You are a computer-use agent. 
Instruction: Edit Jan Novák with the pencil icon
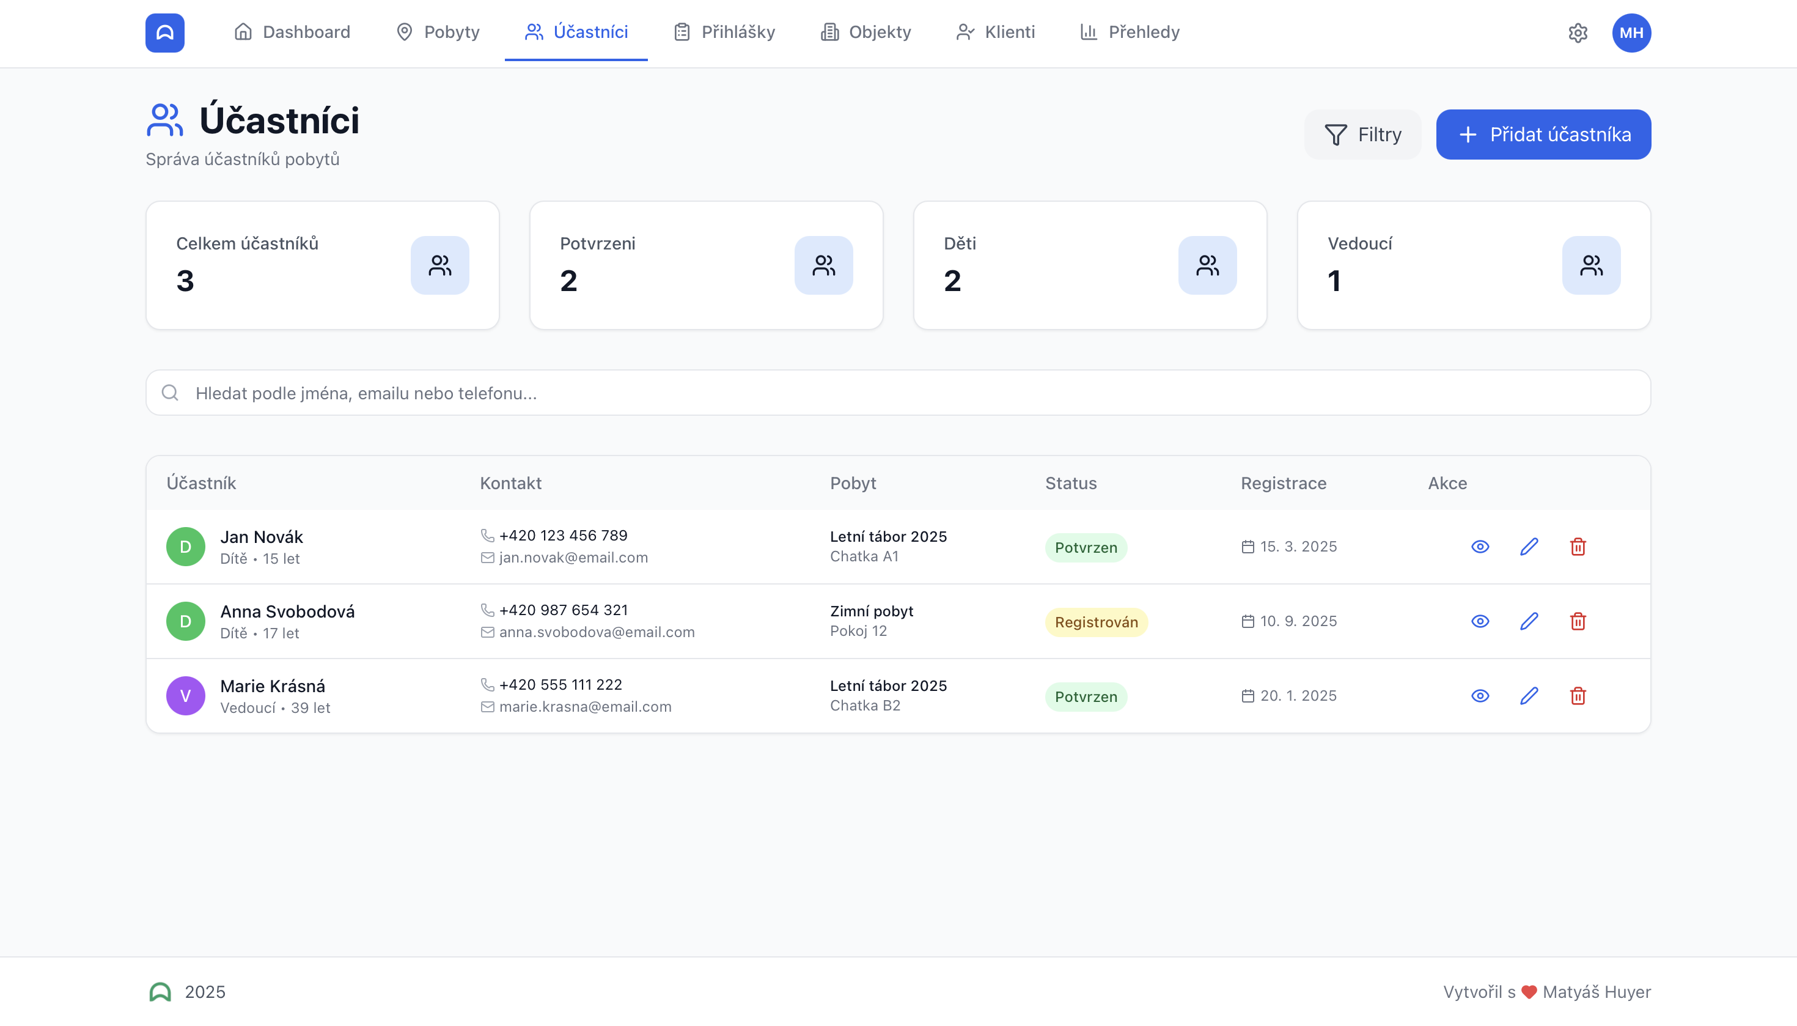click(x=1529, y=546)
